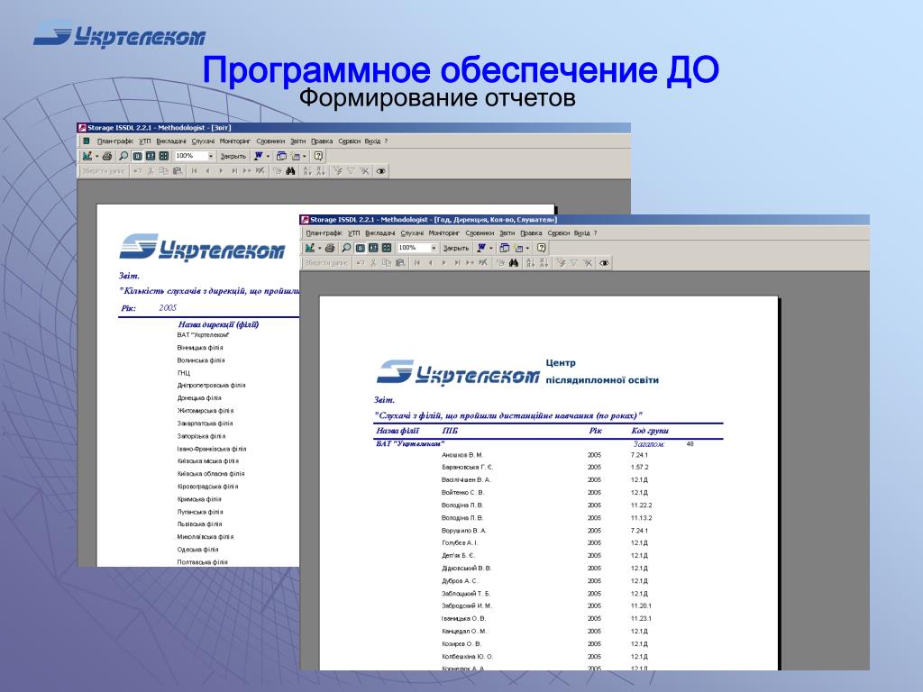Open План-графік menu in the front window

pyautogui.click(x=324, y=233)
